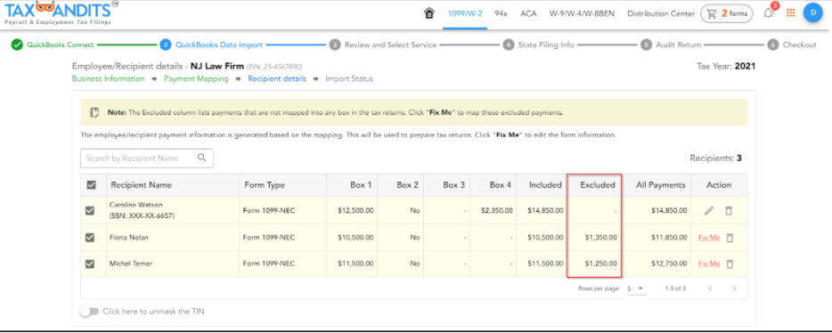The image size is (832, 333).
Task: Uncheck Michel Temer's row checkbox
Action: 90,264
